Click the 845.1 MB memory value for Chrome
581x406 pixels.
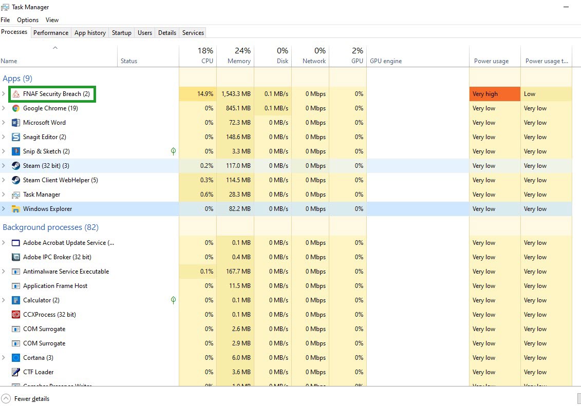(238, 108)
